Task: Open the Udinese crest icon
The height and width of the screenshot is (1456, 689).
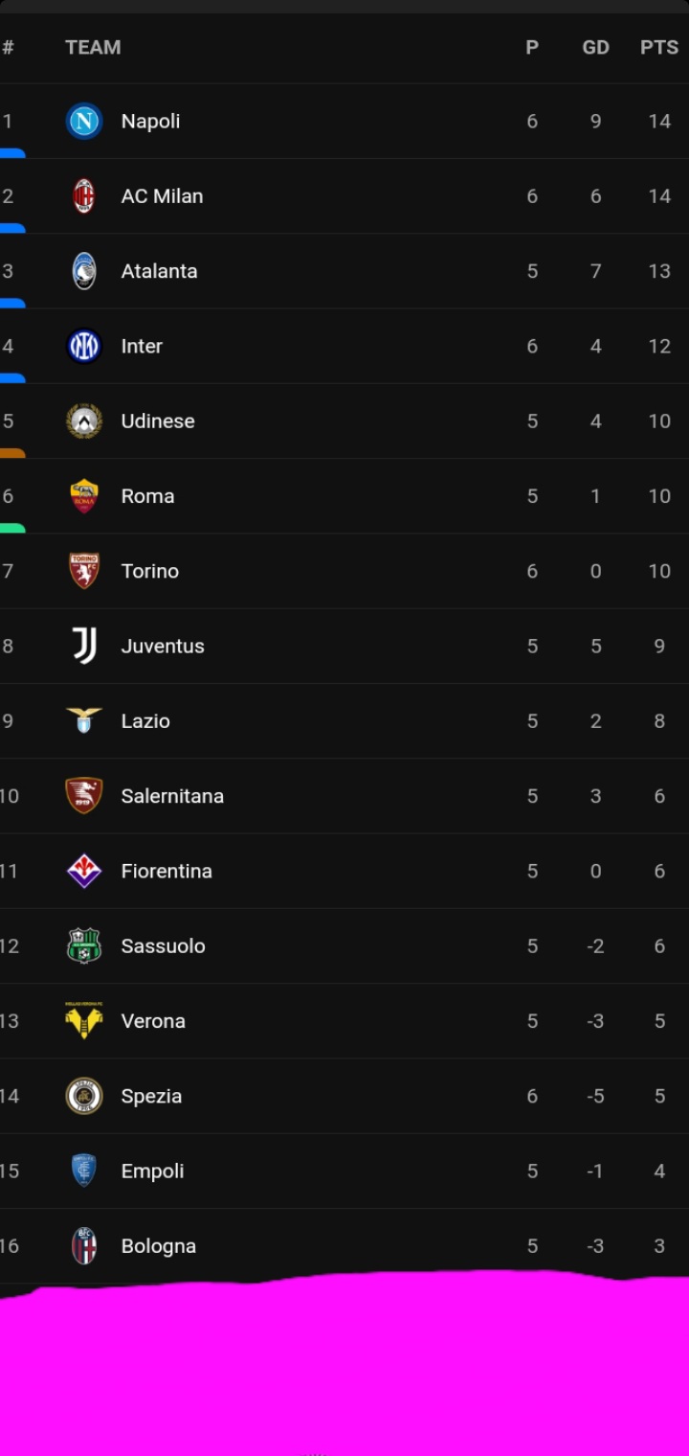Action: (84, 421)
